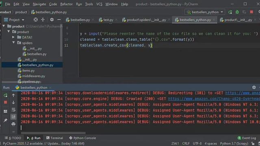Open the Event Log

[247, 138]
